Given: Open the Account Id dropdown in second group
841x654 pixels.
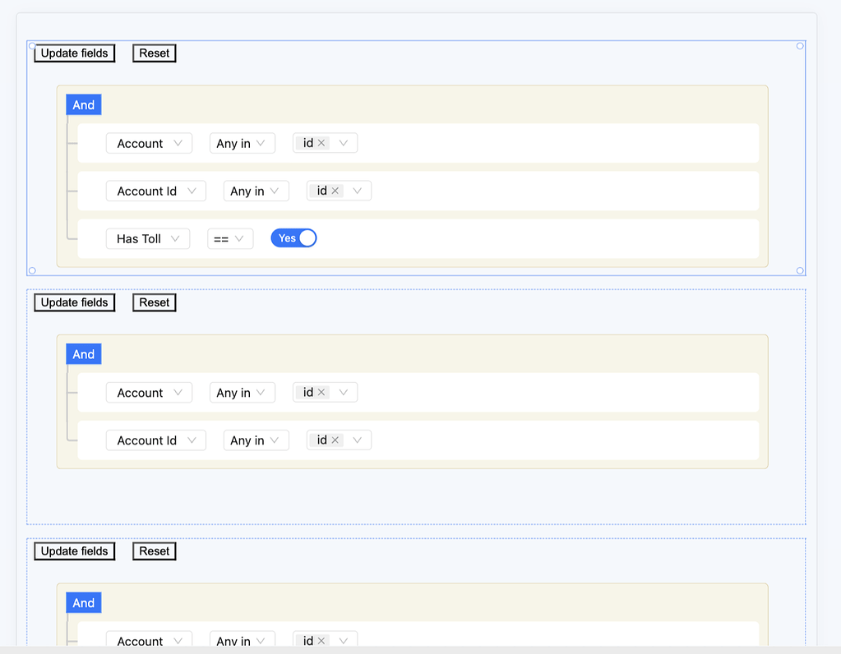Looking at the screenshot, I should (x=155, y=440).
